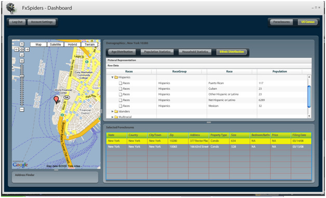This screenshot has height=198, width=326.
Task: Click the FxSpiders spider logo
Action: pos(11,8)
